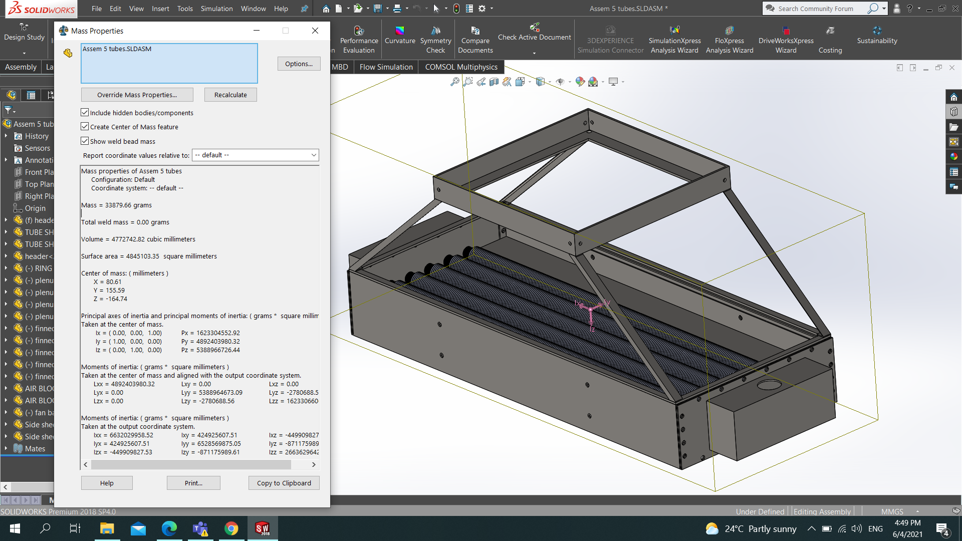Open the Costing tool
This screenshot has height=541, width=962.
click(x=830, y=40)
